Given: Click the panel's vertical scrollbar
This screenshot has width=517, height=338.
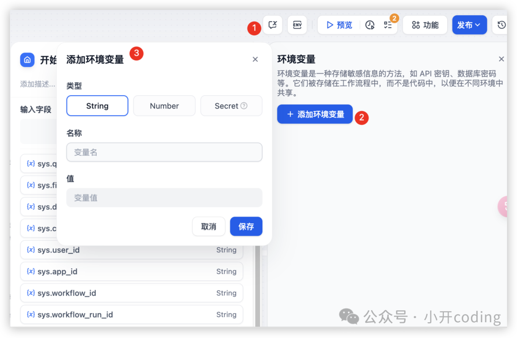Looking at the screenshot, I should click(x=258, y=286).
